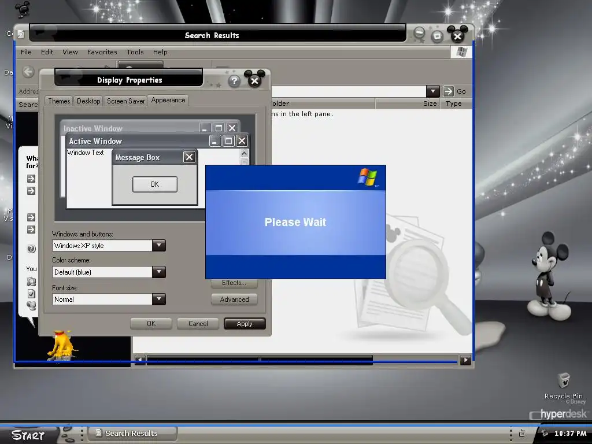The width and height of the screenshot is (592, 444).
Task: Click the taskbar clock showing 10:37 PM
Action: coord(570,434)
